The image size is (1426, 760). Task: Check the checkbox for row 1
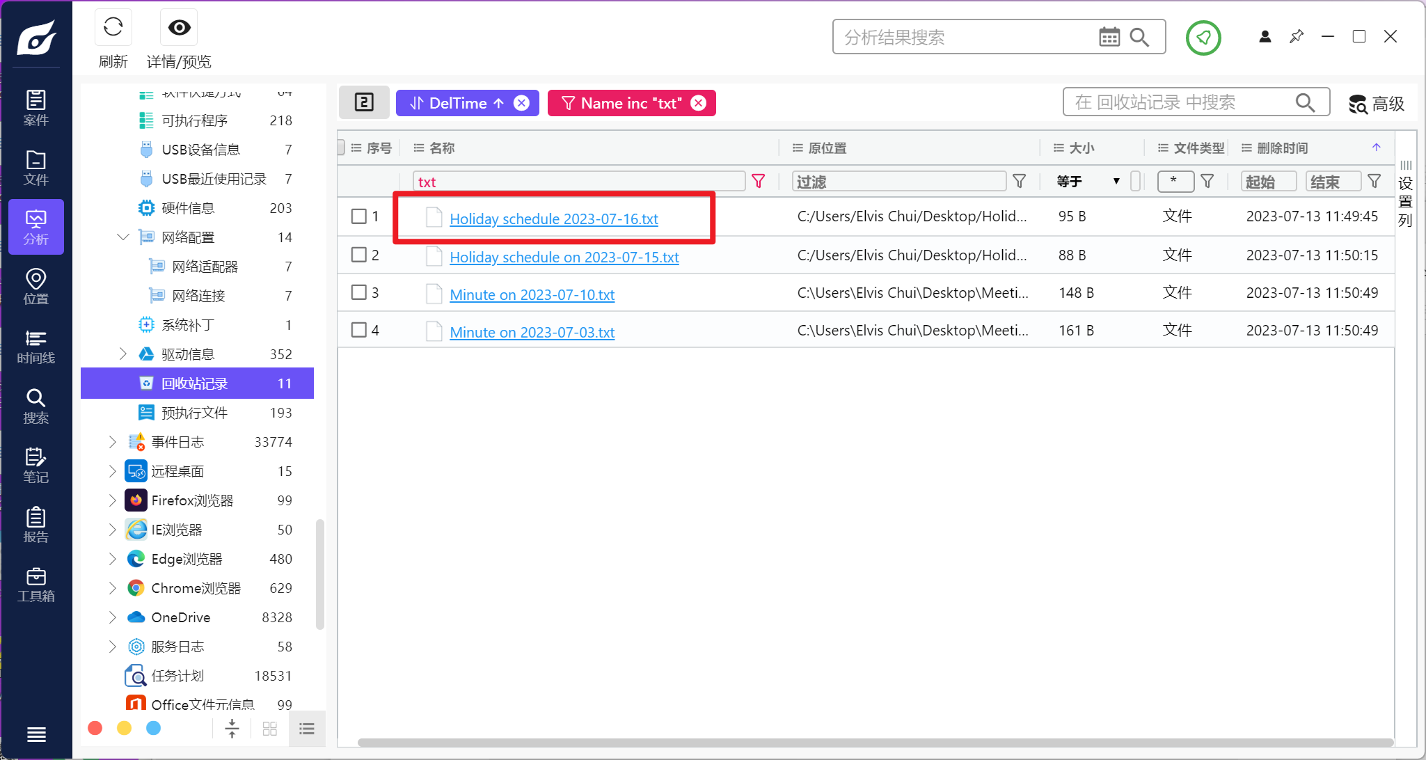tap(359, 216)
